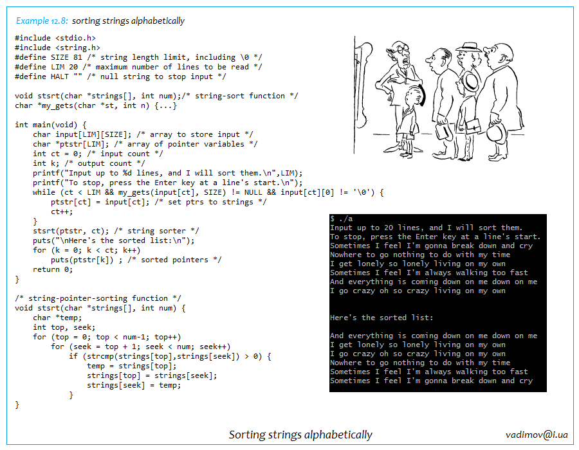Click the "Sorting strings alphabetically" footer caption
This screenshot has width=579, height=450.
[300, 435]
